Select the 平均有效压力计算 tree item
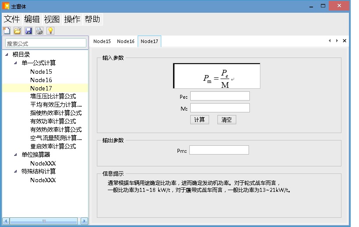The width and height of the screenshot is (359, 227). point(56,105)
